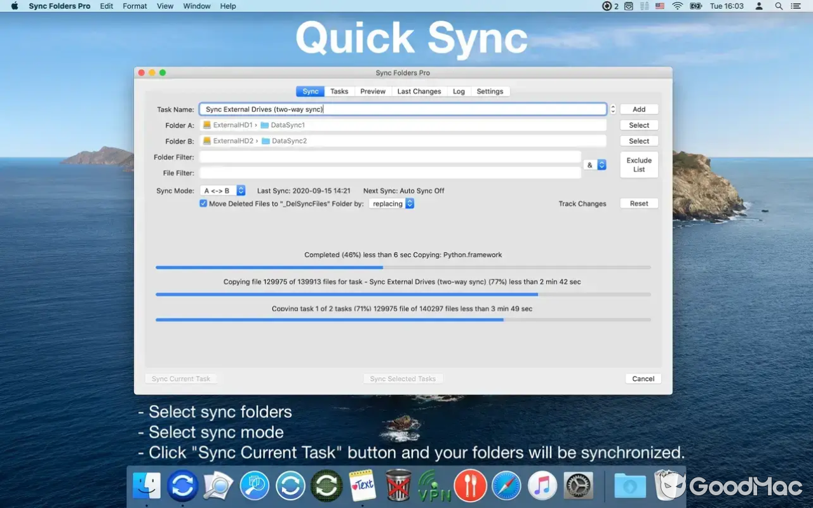Switch to the Last Changes tab

(419, 91)
